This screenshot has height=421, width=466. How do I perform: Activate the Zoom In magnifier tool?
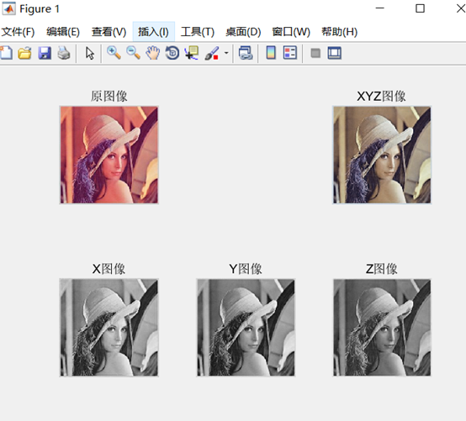(114, 53)
